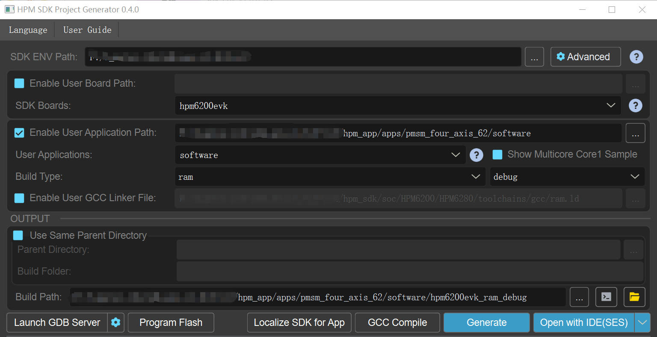657x337 pixels.
Task: Click the help icon beside SDK Boards
Action: tap(635, 105)
